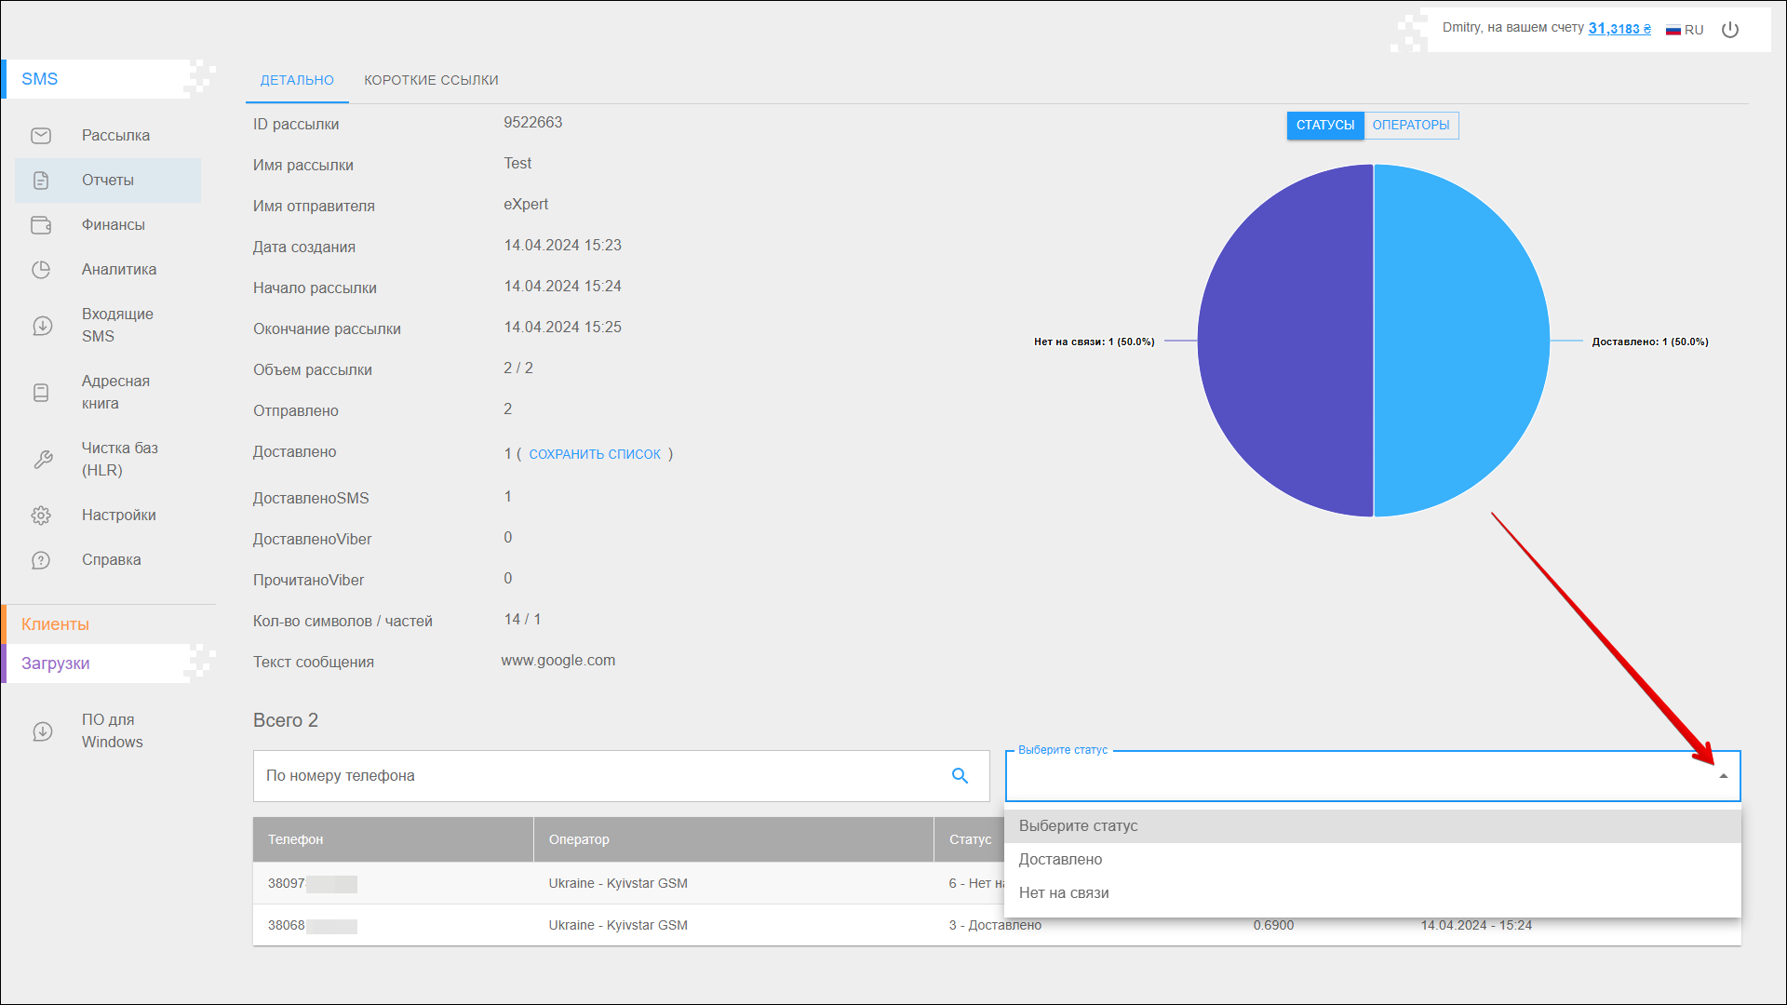Switch chart to ОПЕРАТОРЫ view
This screenshot has width=1787, height=1005.
point(1410,126)
